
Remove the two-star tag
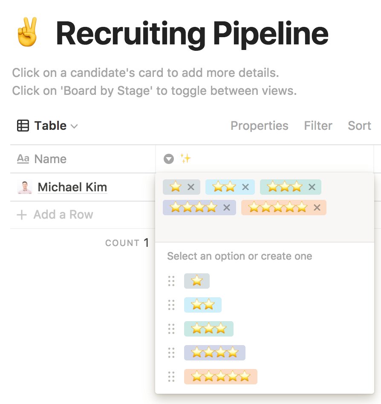[245, 187]
